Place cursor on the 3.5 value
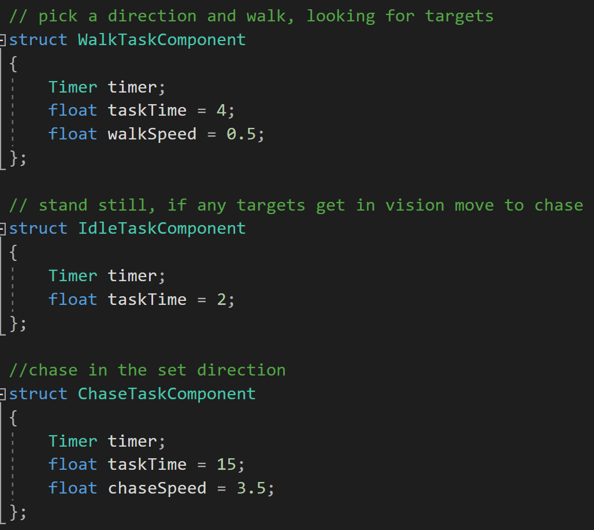 tap(251, 488)
